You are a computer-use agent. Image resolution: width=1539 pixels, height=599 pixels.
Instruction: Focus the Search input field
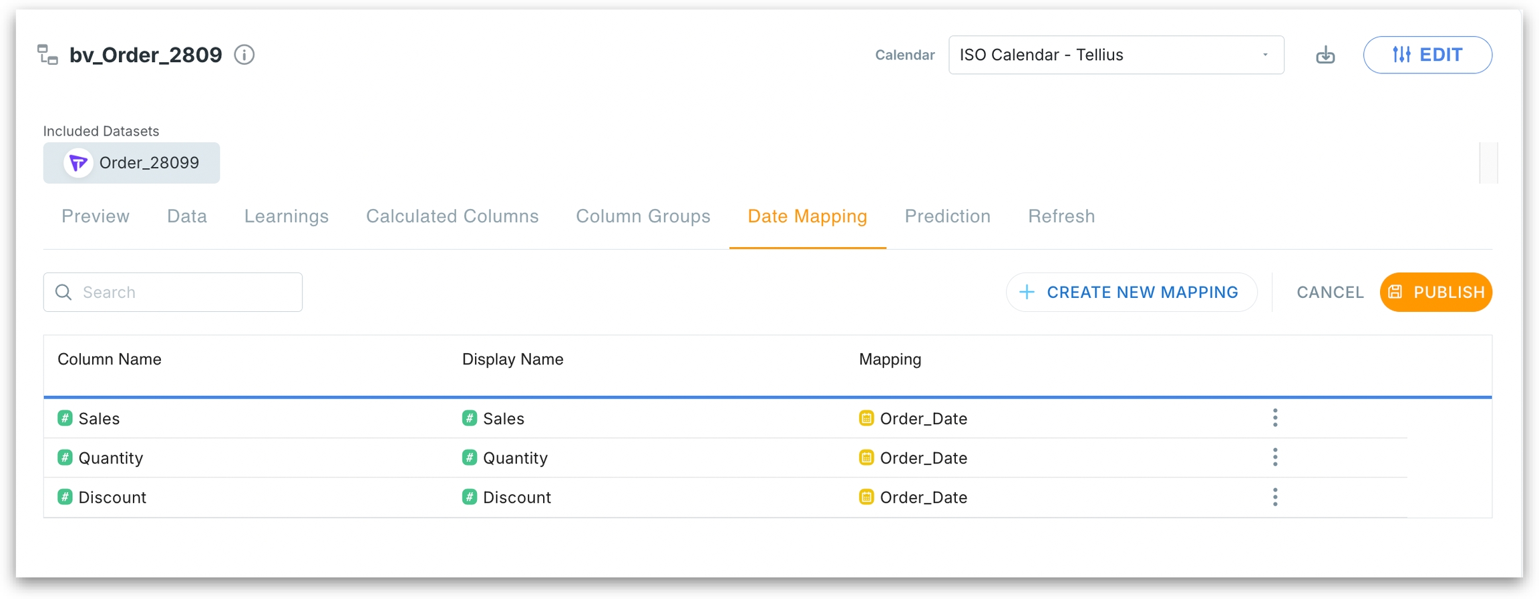coord(180,292)
